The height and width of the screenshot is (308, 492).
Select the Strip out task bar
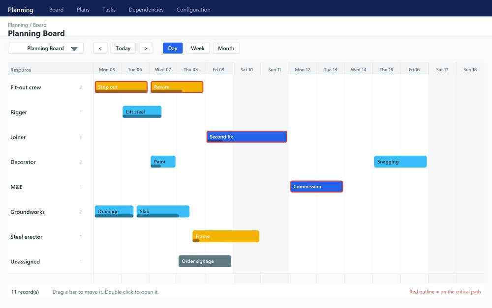click(121, 87)
